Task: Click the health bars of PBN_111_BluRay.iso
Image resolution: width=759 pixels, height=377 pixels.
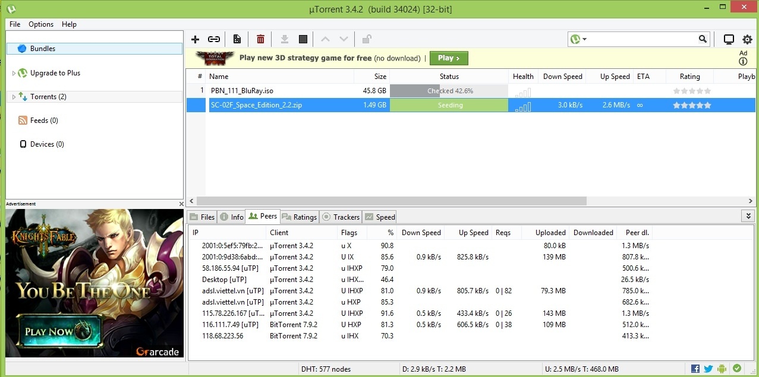Action: click(x=523, y=91)
